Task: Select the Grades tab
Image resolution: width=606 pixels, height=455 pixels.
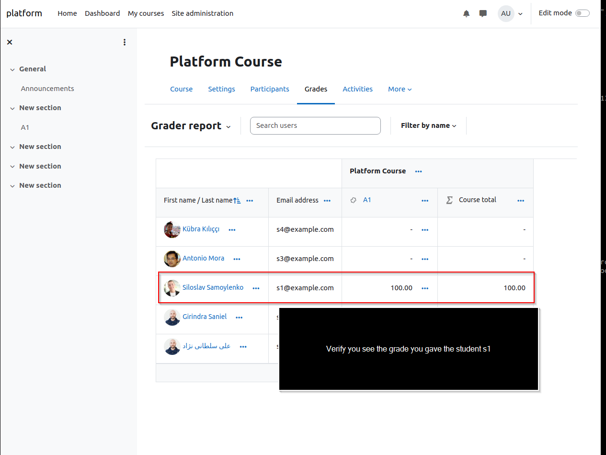Action: (x=316, y=89)
